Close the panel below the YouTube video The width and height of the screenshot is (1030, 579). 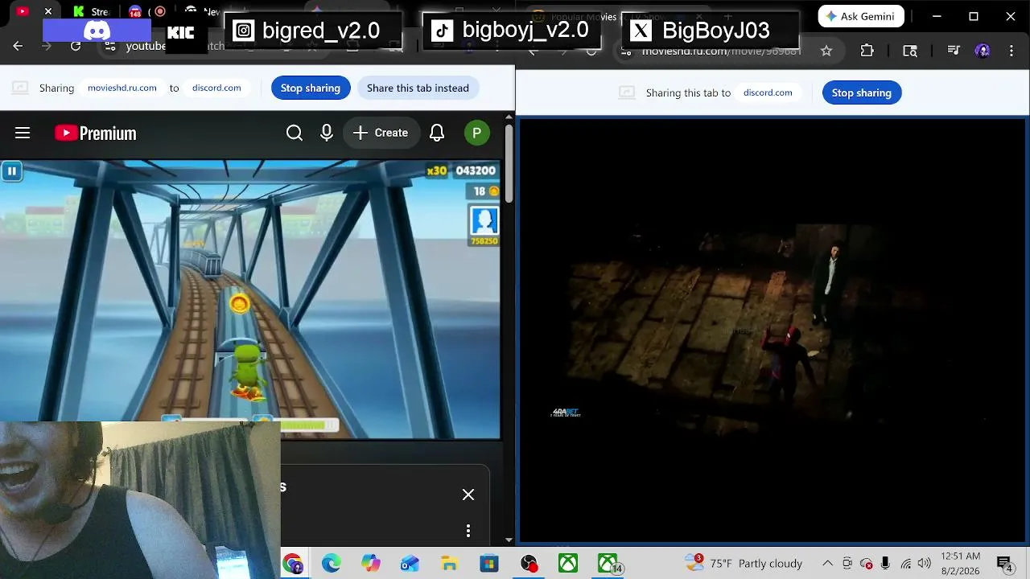[x=468, y=495]
